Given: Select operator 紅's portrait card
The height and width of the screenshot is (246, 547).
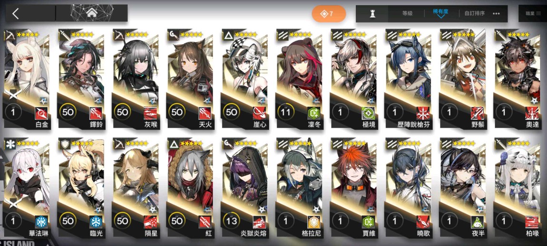Looking at the screenshot, I should [x=190, y=188].
